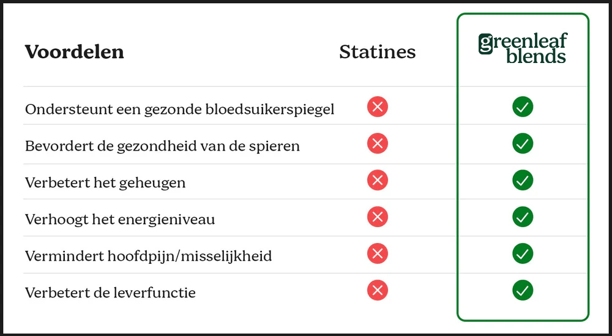Click red X beside spieren gezondheid row
This screenshot has width=612, height=336.
(x=378, y=144)
